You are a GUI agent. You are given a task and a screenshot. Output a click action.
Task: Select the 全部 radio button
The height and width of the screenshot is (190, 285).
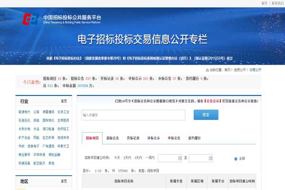[x=236, y=159]
